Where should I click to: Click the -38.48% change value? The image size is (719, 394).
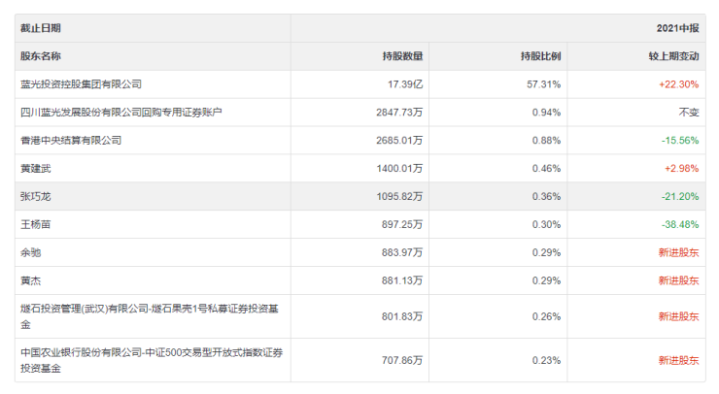point(679,225)
